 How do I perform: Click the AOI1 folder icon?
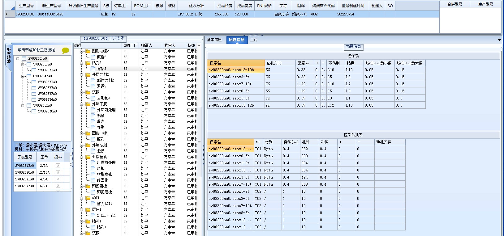click(88, 198)
